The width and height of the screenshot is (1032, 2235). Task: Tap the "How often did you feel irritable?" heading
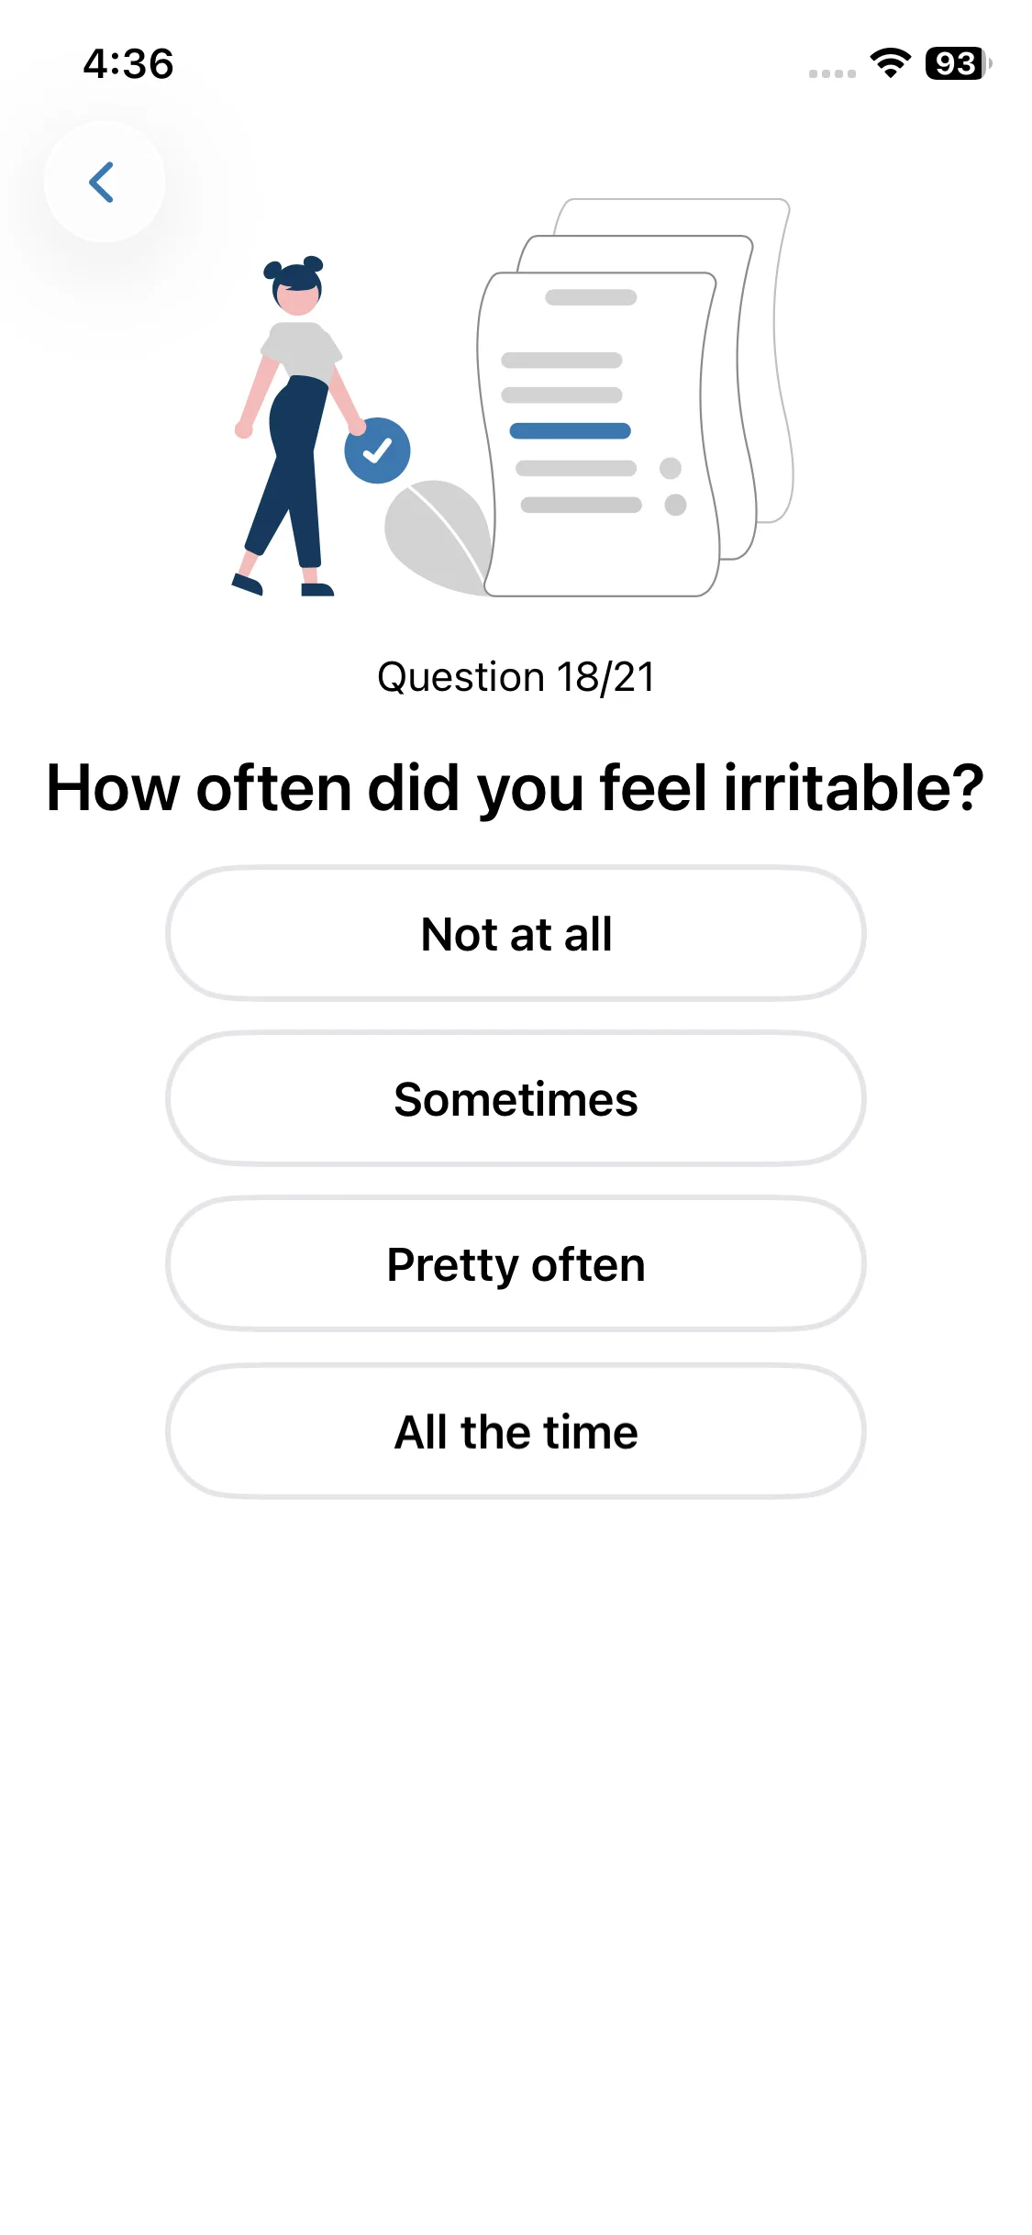[516, 788]
